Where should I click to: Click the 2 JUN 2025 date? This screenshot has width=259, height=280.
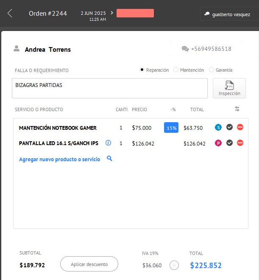pos(93,13)
